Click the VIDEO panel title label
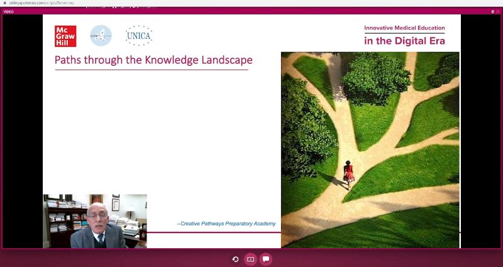Screen dimensions: 503x267 (9, 12)
